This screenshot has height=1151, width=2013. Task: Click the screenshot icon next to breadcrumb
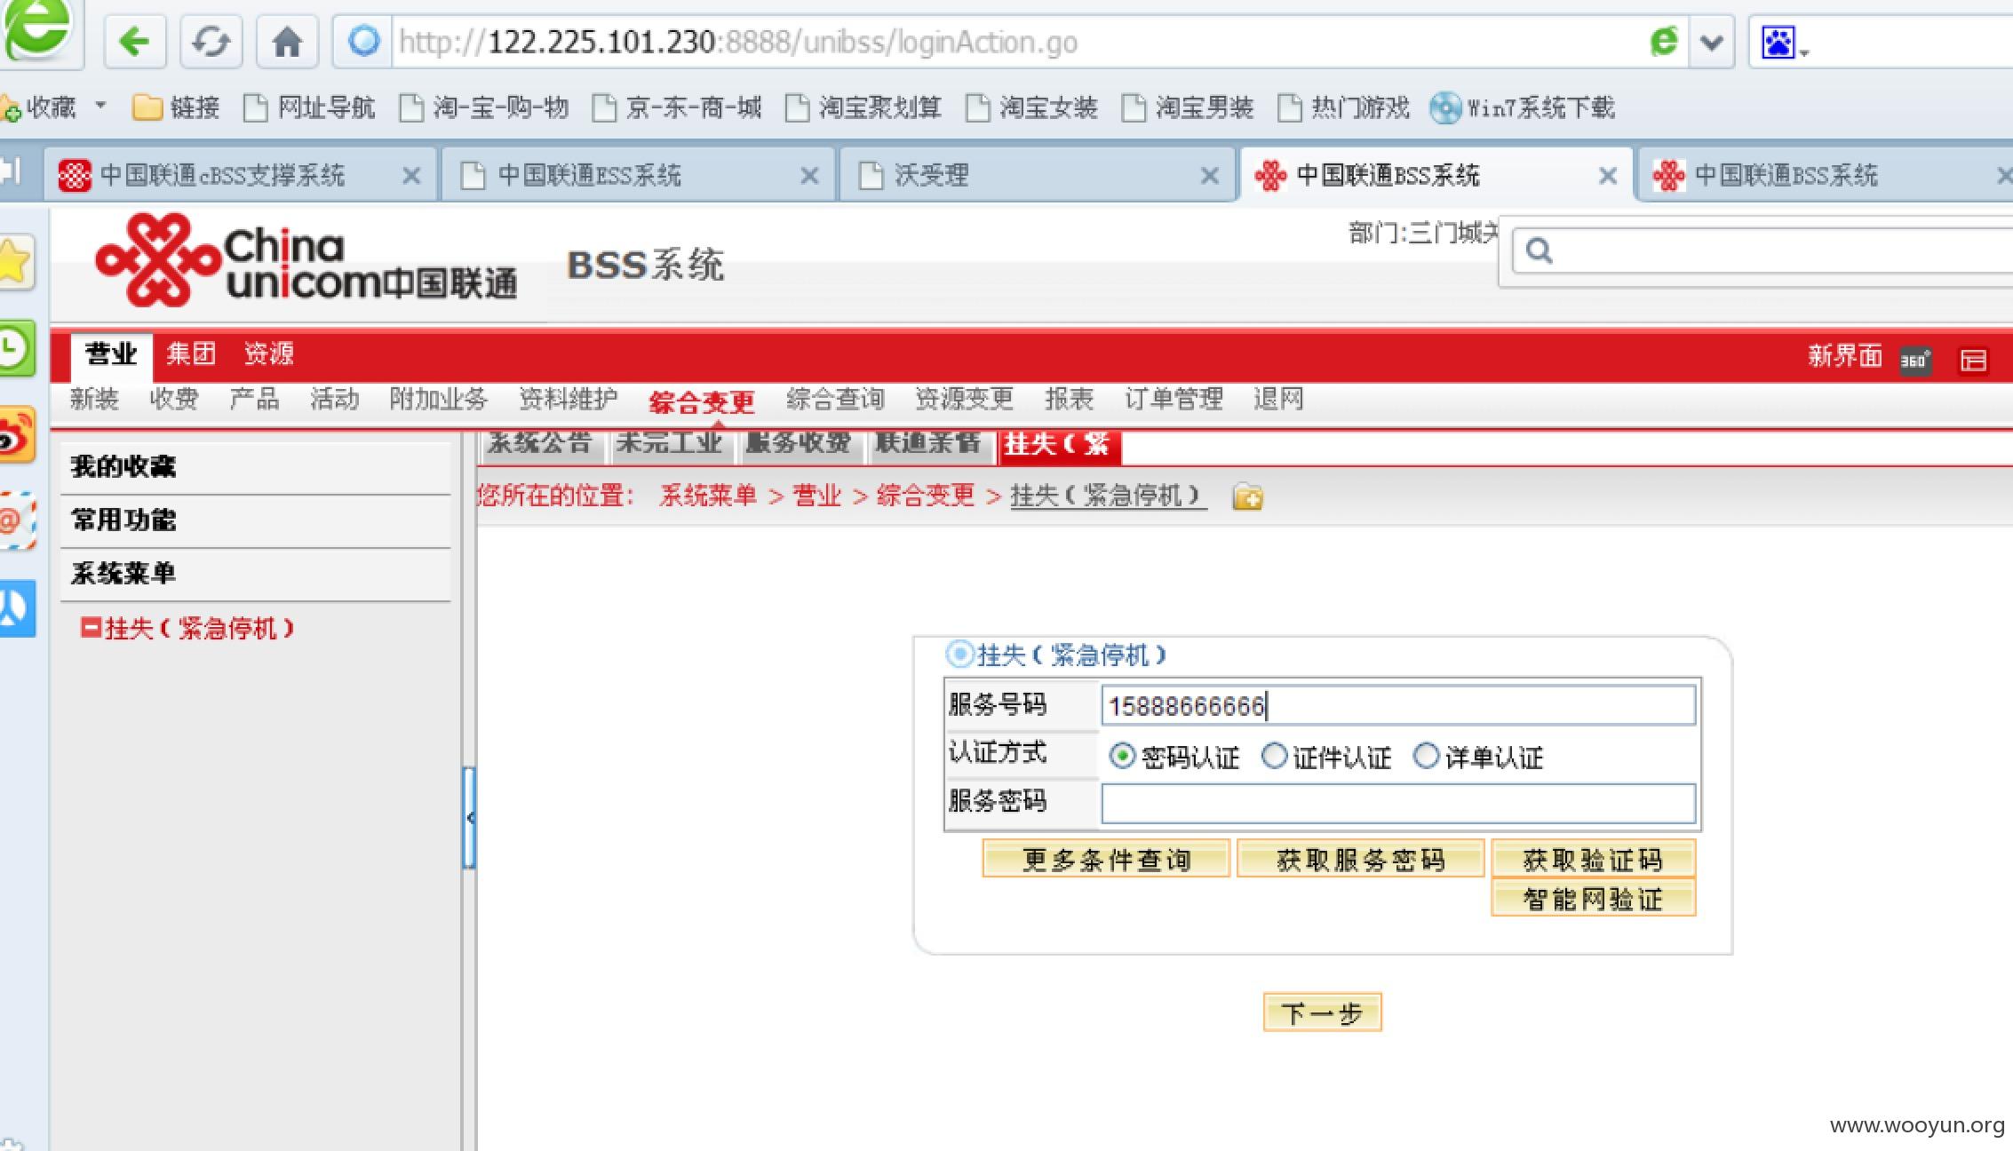coord(1247,498)
